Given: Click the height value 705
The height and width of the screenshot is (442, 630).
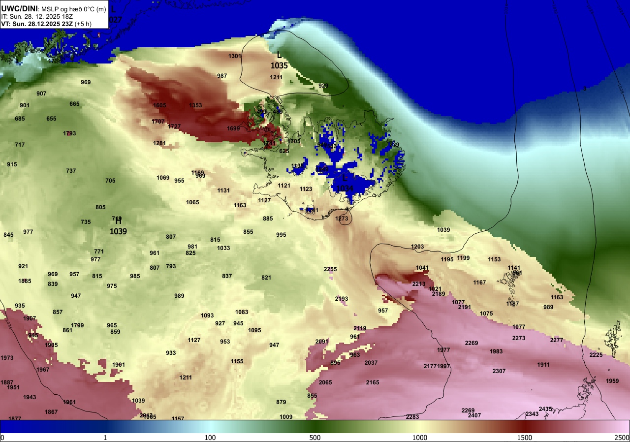Looking at the screenshot, I should click(110, 181).
